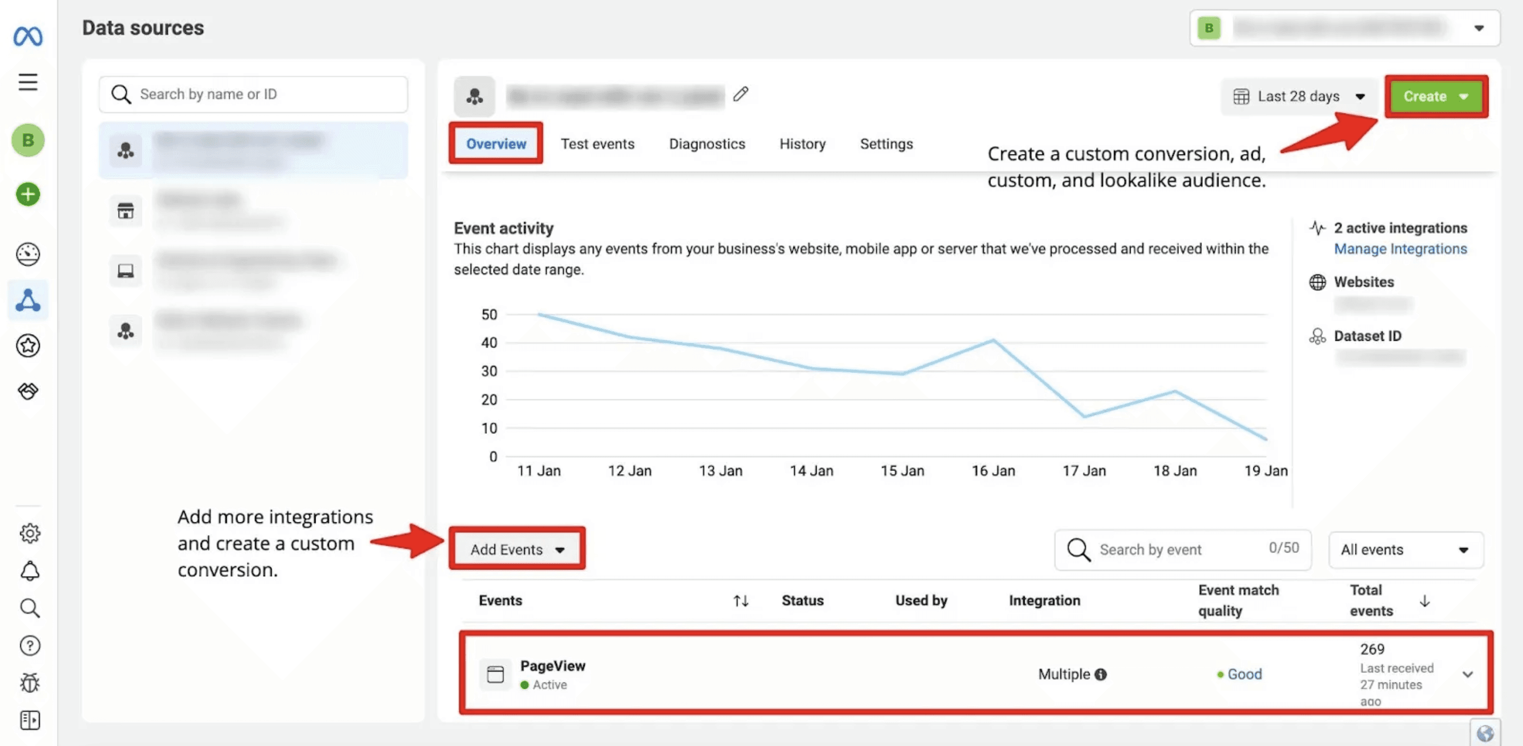Viewport: 1523px width, 746px height.
Task: Sort by Total events arrow
Action: point(1424,601)
